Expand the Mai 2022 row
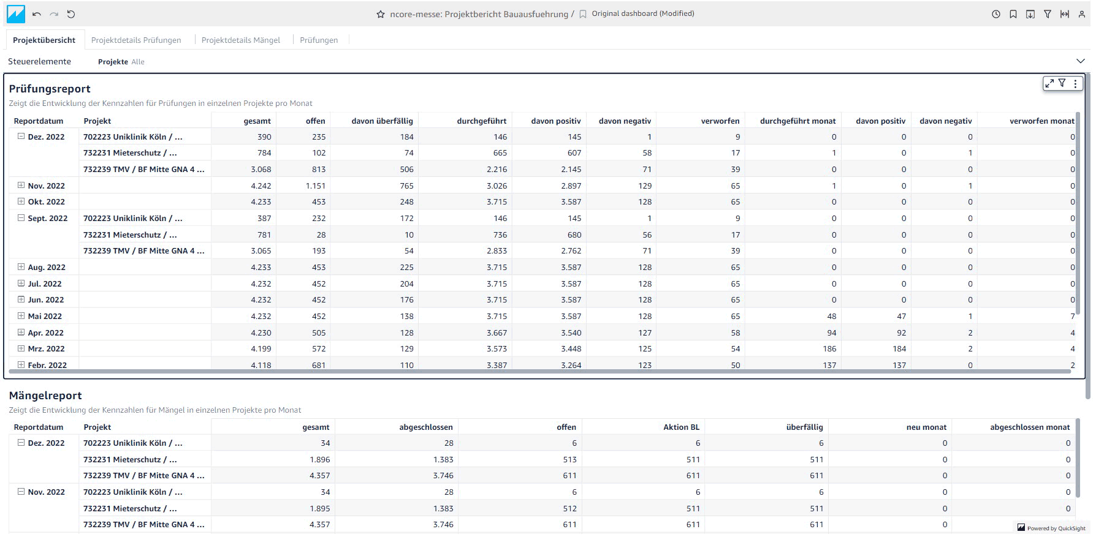1096x537 pixels. pyautogui.click(x=21, y=316)
